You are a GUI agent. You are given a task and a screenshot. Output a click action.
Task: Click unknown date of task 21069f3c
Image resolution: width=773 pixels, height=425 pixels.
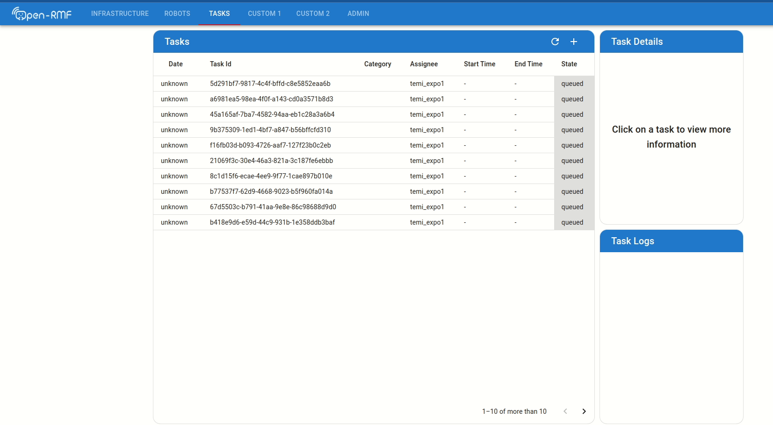[x=174, y=161]
